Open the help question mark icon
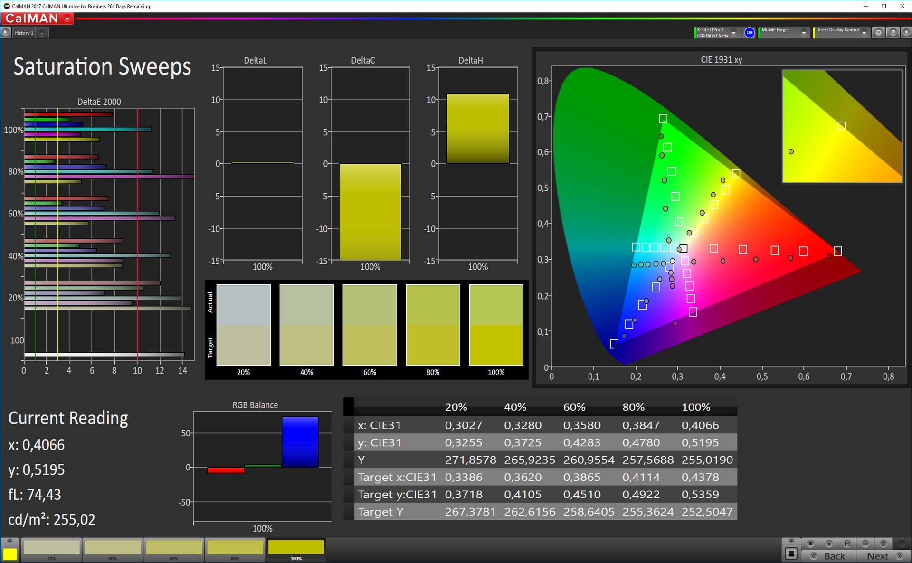Image resolution: width=912 pixels, height=563 pixels. point(893,33)
